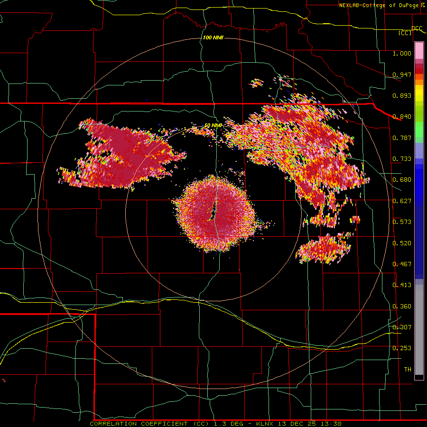Click the bright green segment of color bar
Viewport: 427px width, 427px height.
pyautogui.click(x=419, y=130)
